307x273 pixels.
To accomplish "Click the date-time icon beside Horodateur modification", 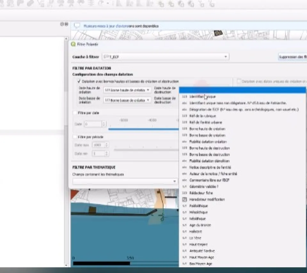I will tap(185, 199).
